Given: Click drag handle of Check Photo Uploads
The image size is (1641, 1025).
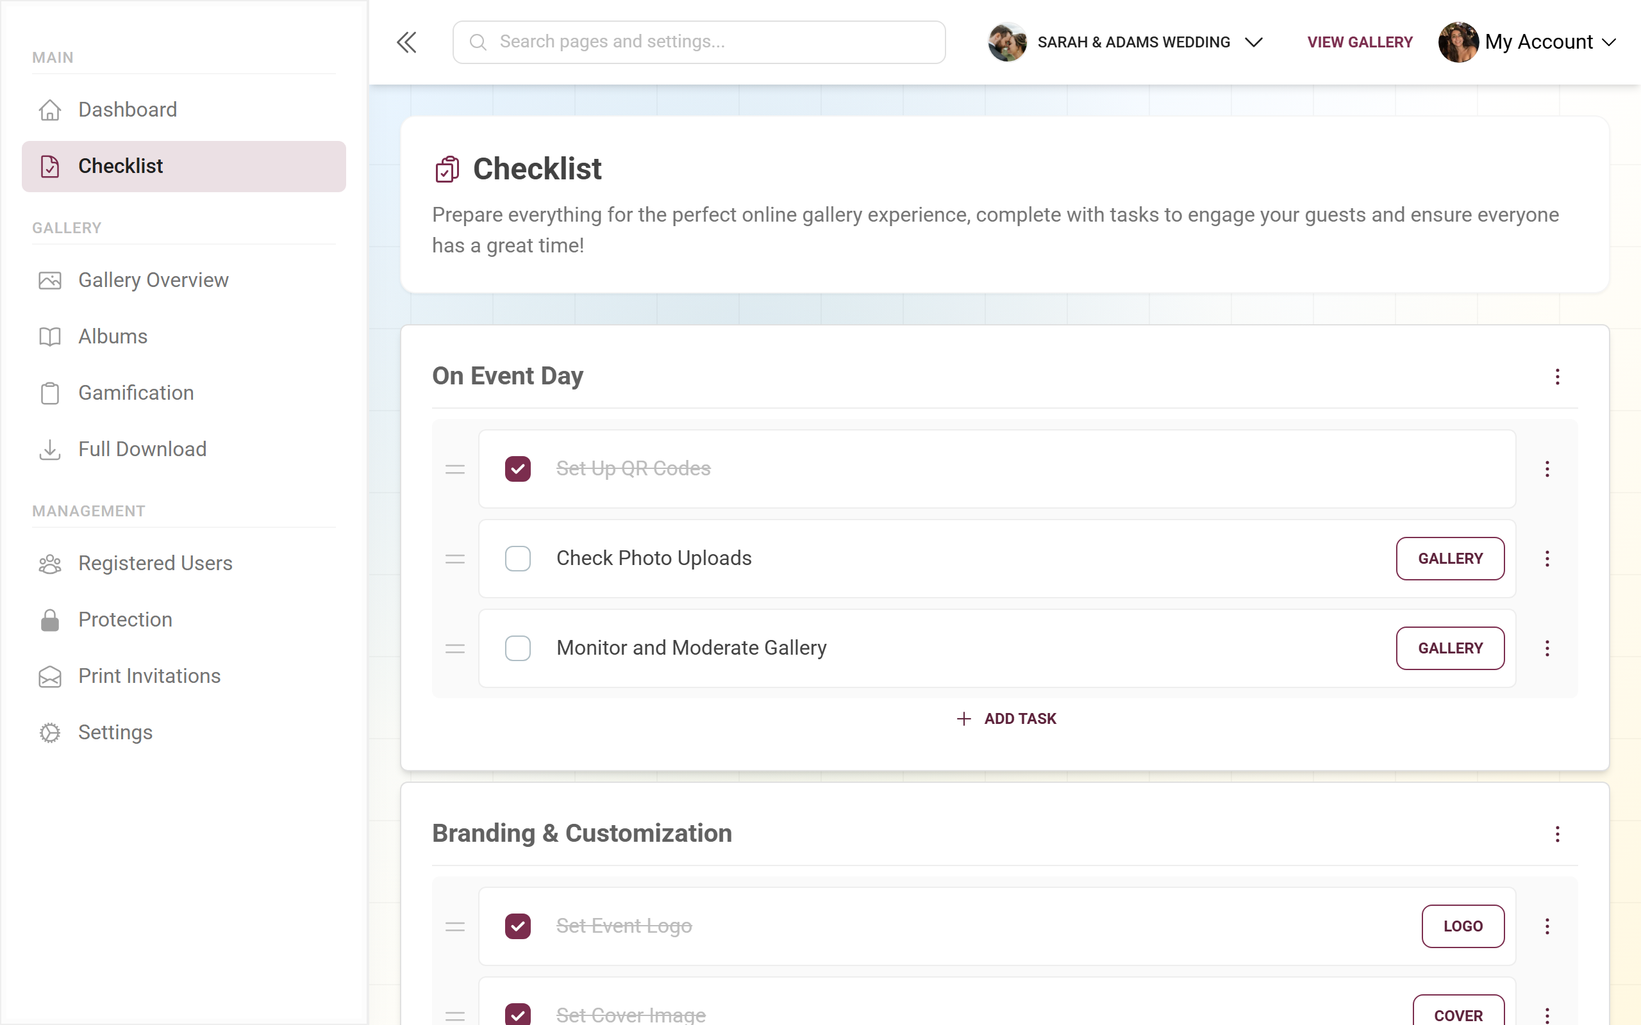Looking at the screenshot, I should pos(455,559).
